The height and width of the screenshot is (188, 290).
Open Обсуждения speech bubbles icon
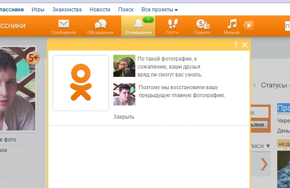(101, 24)
